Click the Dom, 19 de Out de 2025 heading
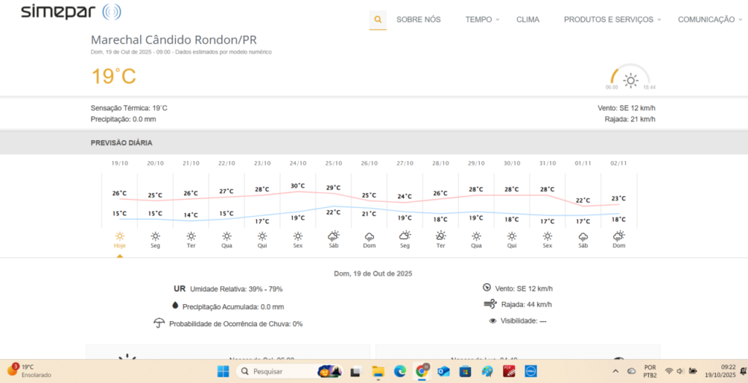 373,274
